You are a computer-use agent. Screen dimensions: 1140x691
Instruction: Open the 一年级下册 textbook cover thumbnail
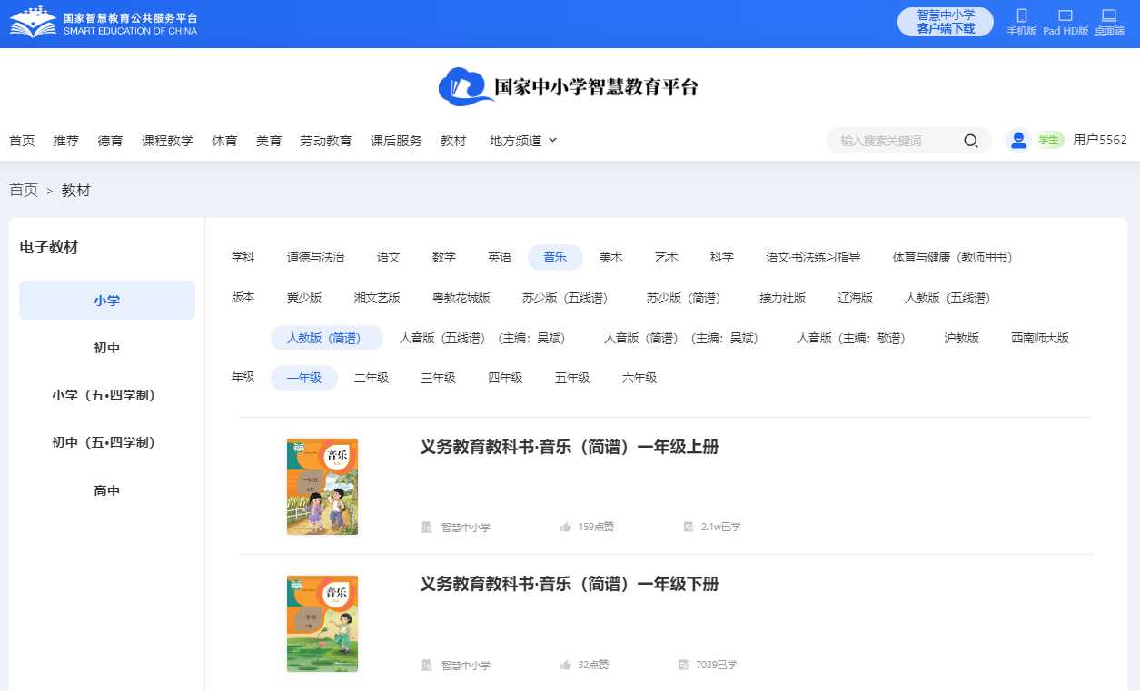point(322,623)
